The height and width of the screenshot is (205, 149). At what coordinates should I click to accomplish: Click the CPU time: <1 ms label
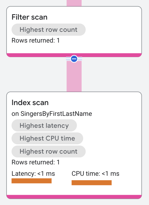pos(96,173)
